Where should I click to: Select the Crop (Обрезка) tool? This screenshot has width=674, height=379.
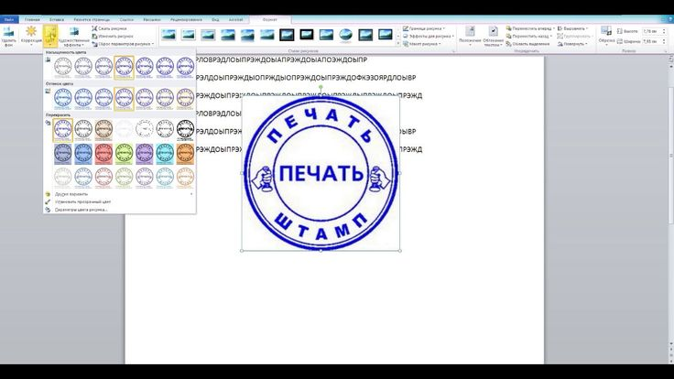tap(607, 36)
